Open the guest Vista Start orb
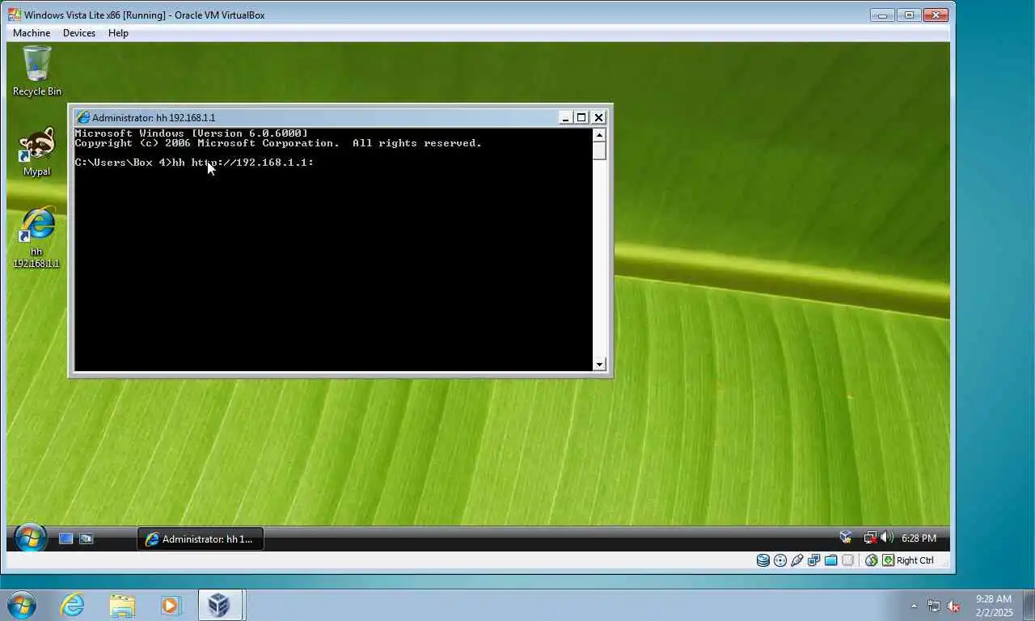The height and width of the screenshot is (621, 1035). pos(30,538)
